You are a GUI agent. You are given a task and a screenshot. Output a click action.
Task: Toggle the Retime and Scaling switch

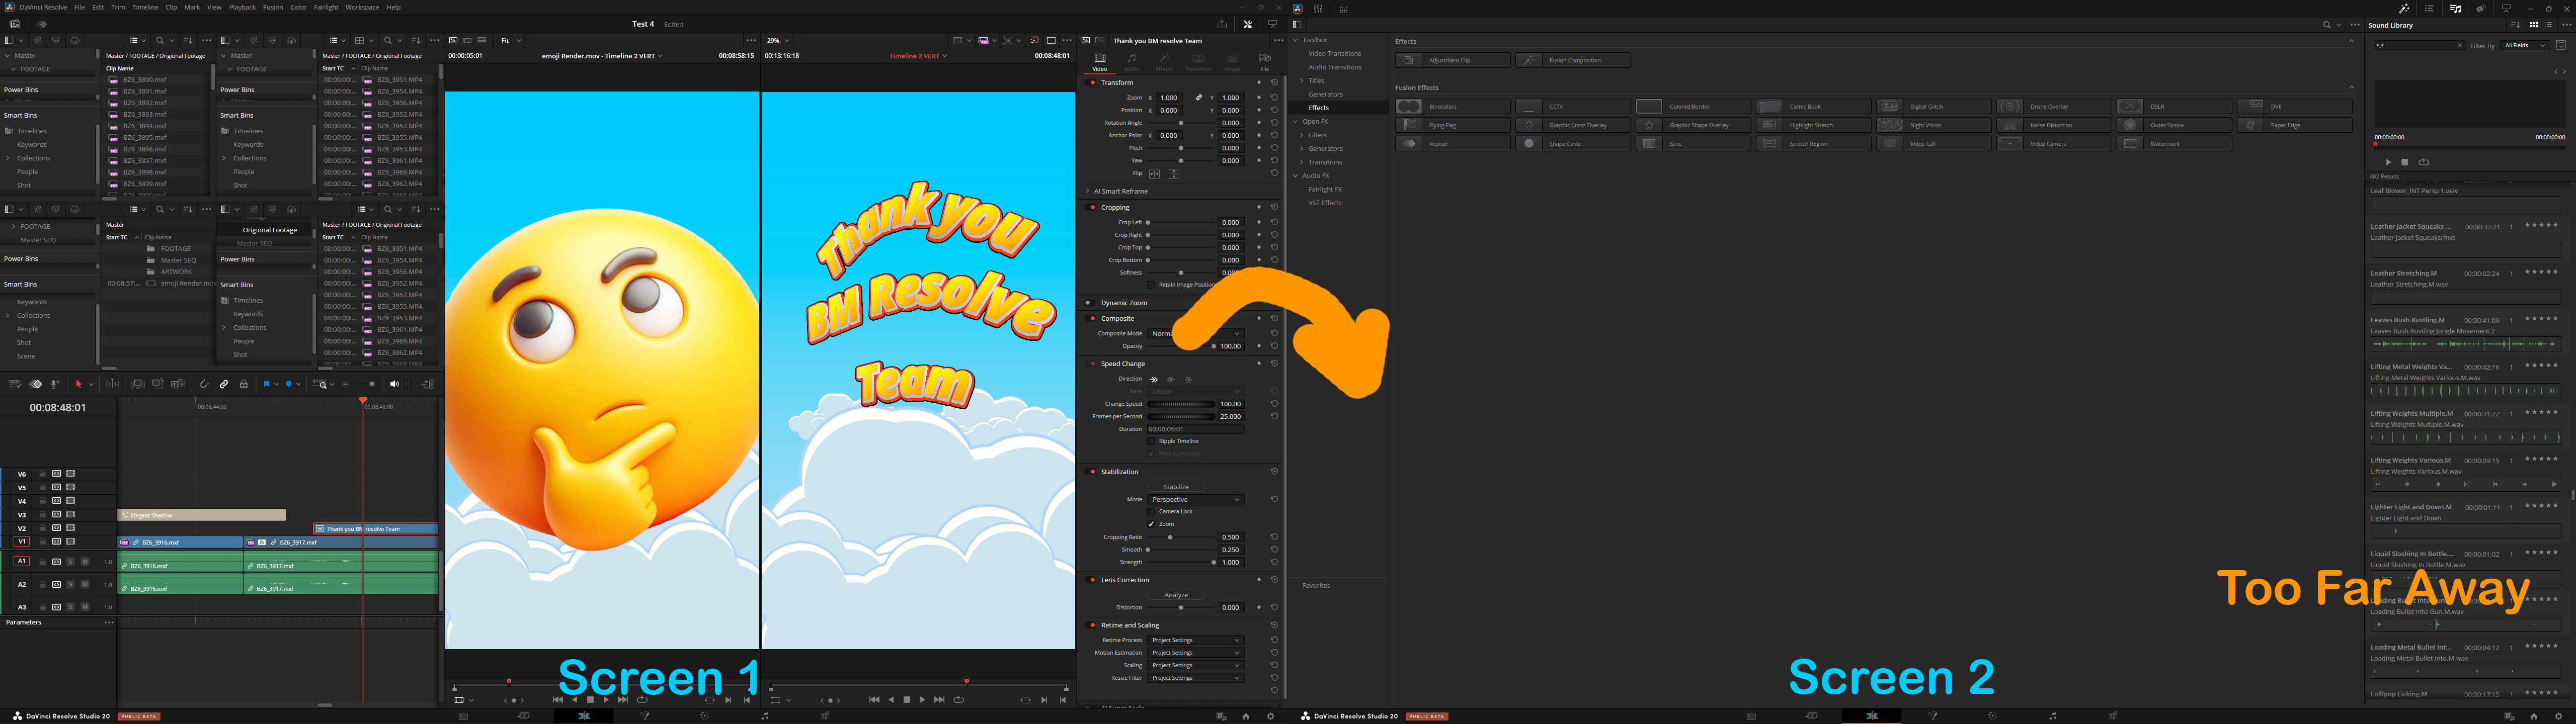pos(1091,626)
